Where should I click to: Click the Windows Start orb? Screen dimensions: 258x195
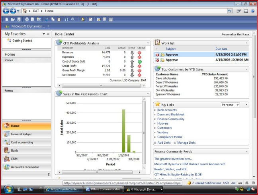click(x=8, y=189)
